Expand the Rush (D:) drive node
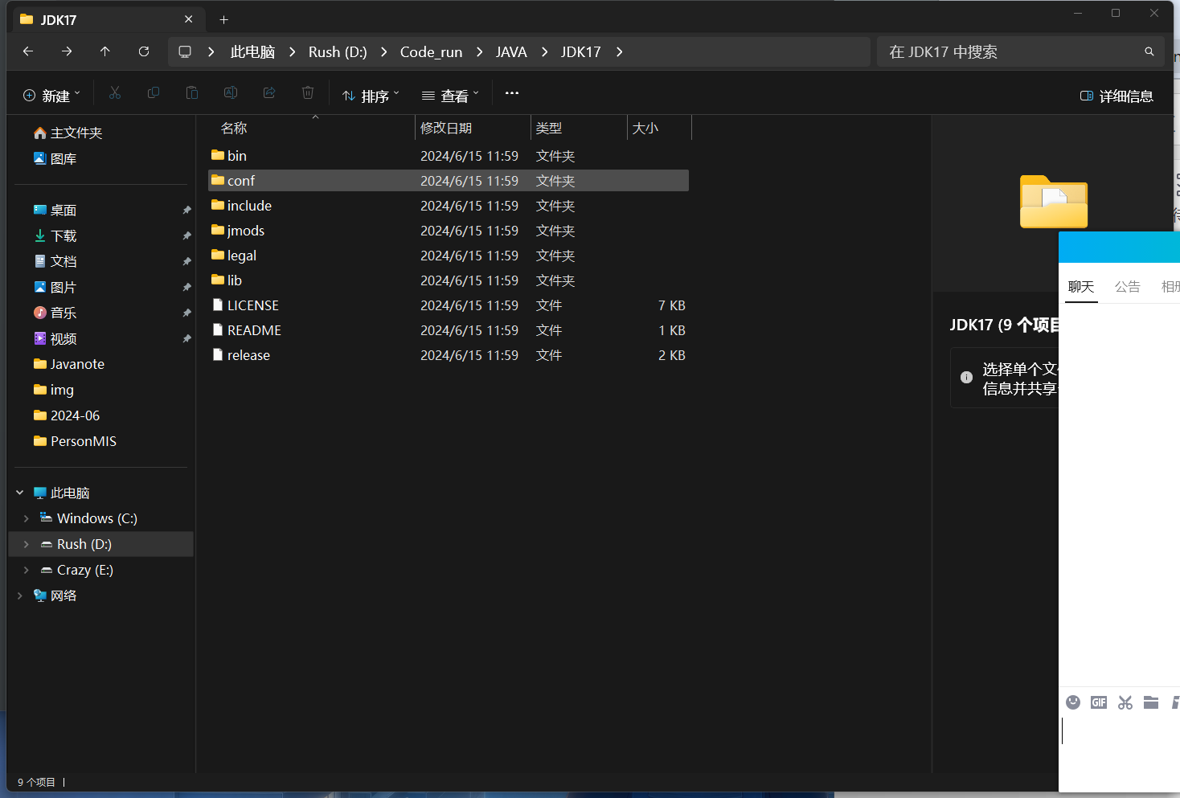This screenshot has height=798, width=1180. click(x=27, y=544)
